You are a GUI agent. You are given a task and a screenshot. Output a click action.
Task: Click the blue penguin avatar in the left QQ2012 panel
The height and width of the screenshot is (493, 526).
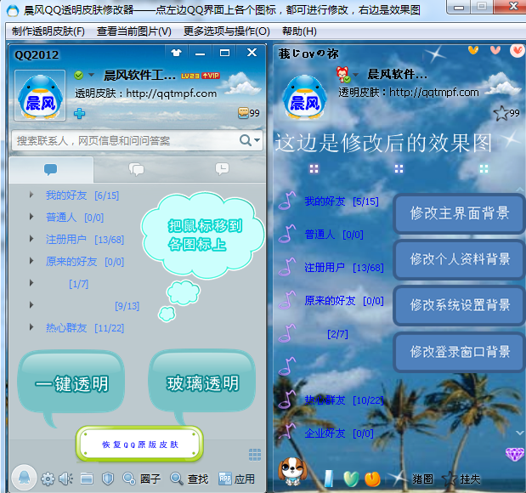40,95
